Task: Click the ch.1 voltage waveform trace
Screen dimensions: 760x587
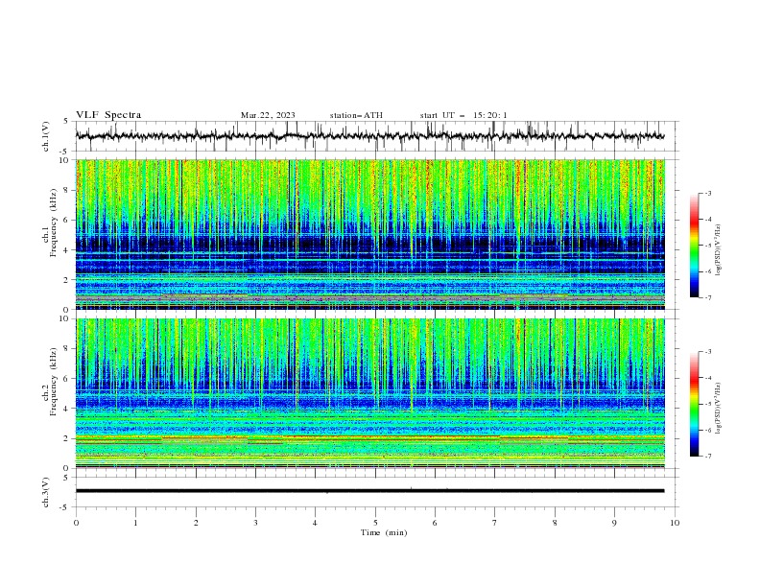Action: [369, 136]
